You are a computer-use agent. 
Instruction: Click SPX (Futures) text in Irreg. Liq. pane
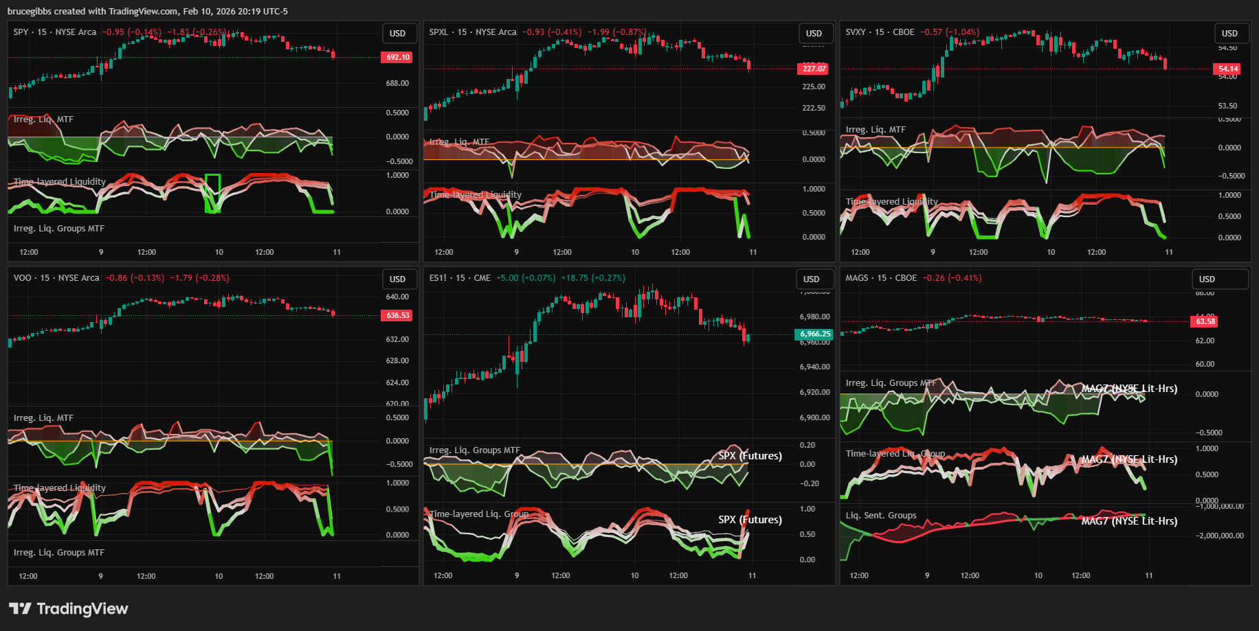pyautogui.click(x=750, y=456)
